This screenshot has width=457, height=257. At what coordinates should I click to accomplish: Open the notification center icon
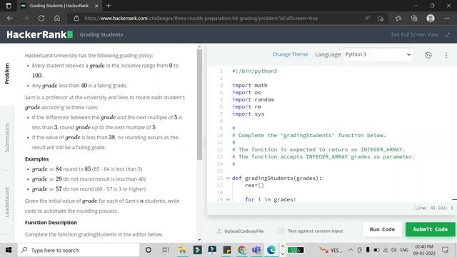click(x=445, y=250)
